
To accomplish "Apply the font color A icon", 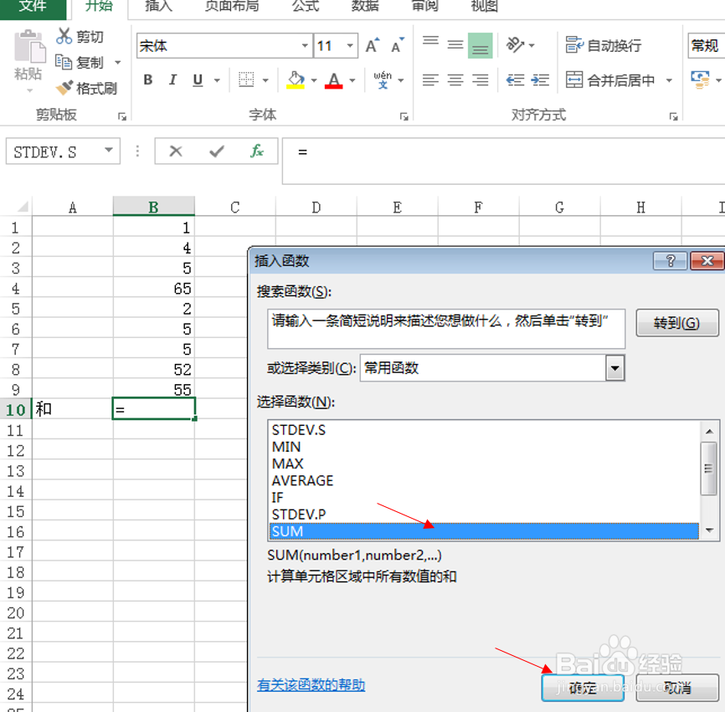I will (x=333, y=80).
